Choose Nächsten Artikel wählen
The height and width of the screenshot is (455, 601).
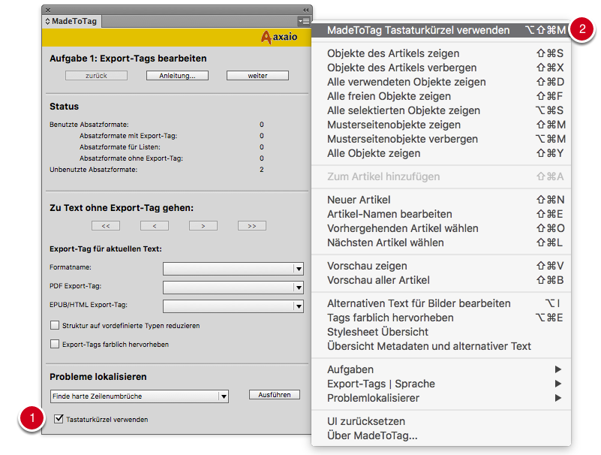click(x=440, y=243)
